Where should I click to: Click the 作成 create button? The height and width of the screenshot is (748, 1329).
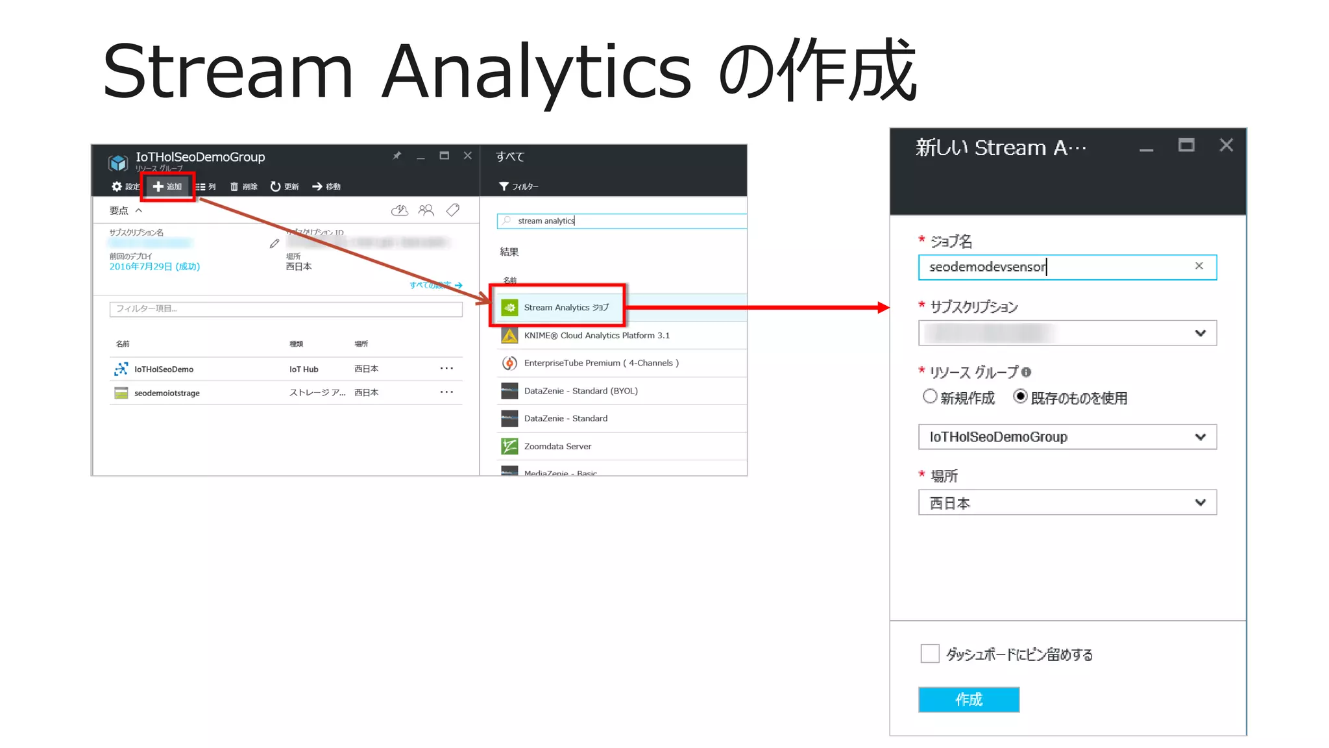click(969, 699)
